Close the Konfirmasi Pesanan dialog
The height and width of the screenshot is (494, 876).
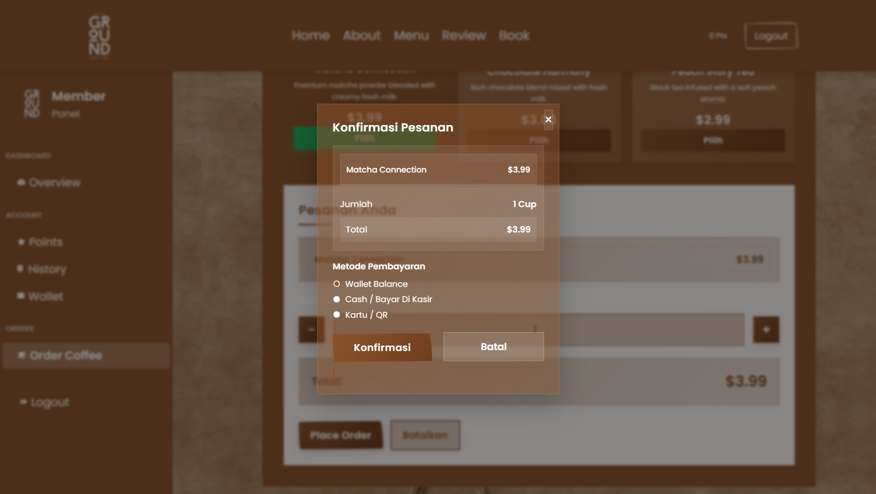[x=548, y=119]
